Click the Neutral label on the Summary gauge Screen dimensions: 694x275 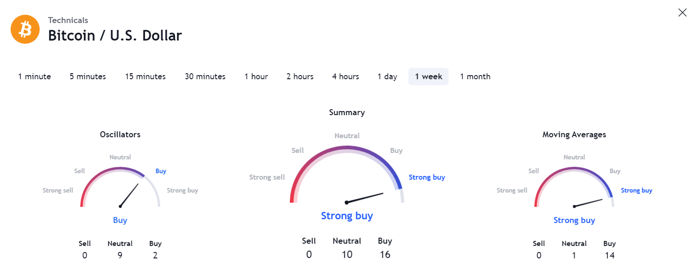pos(347,135)
